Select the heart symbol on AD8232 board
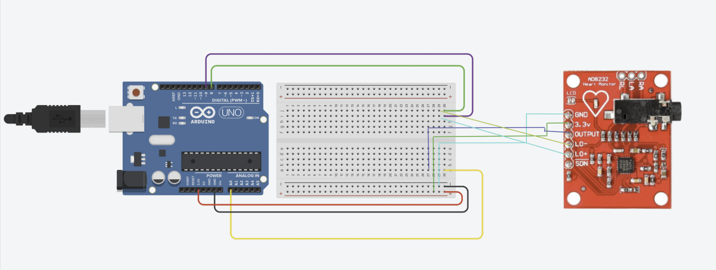Screen dimensions: 716x270 (596, 104)
